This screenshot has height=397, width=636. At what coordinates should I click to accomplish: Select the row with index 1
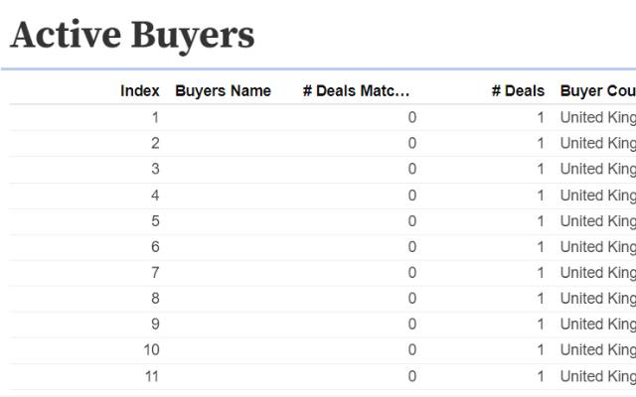click(x=155, y=117)
